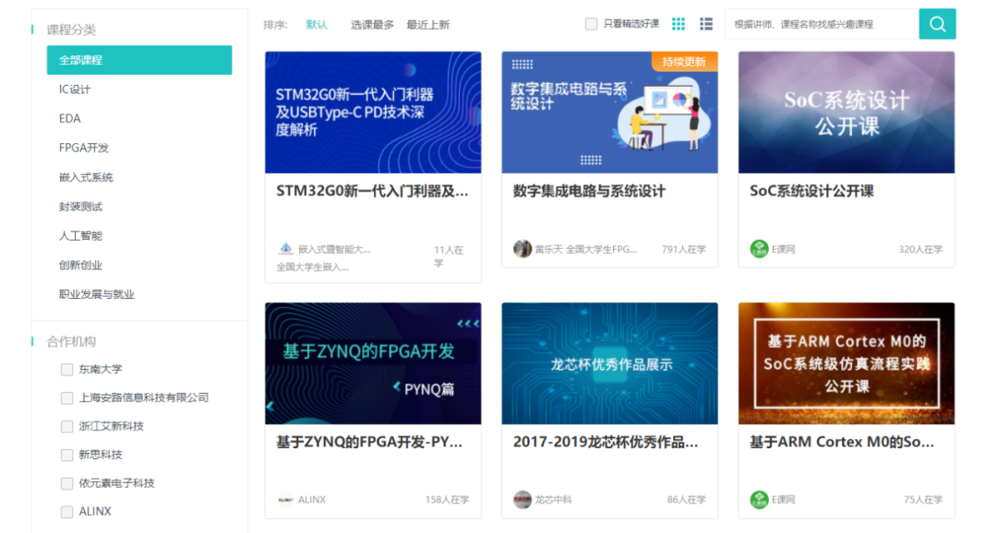This screenshot has height=533, width=997.
Task: Click 龙芯中科 avatar on 龙芯杯 card
Action: coord(523,500)
